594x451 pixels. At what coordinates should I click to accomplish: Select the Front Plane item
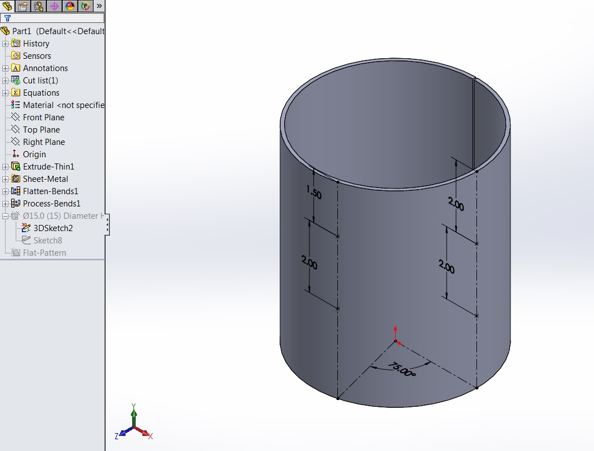point(43,118)
